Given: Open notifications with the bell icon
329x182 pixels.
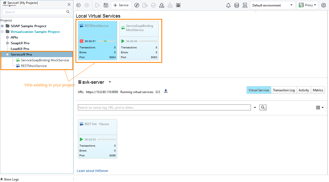Looking at the screenshot, I should tap(228, 5).
